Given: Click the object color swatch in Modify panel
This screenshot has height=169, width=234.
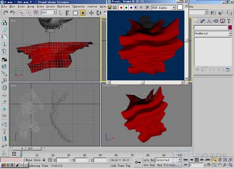Looking at the screenshot, I should pos(230,27).
